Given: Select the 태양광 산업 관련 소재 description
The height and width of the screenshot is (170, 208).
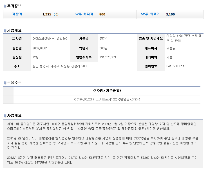Looking at the screenshot, I should [x=184, y=38].
